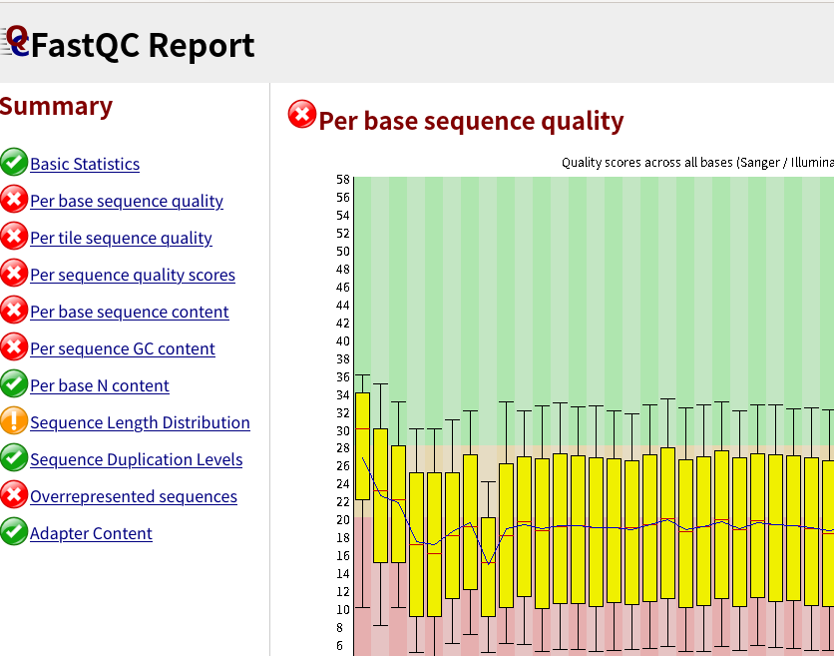Go to Per tile sequence quality
The width and height of the screenshot is (834, 656).
[122, 238]
